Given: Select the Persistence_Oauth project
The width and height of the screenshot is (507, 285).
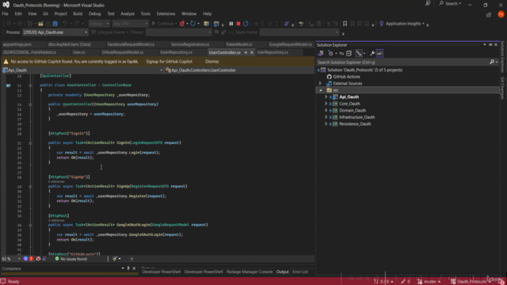Looking at the screenshot, I should click(x=355, y=124).
